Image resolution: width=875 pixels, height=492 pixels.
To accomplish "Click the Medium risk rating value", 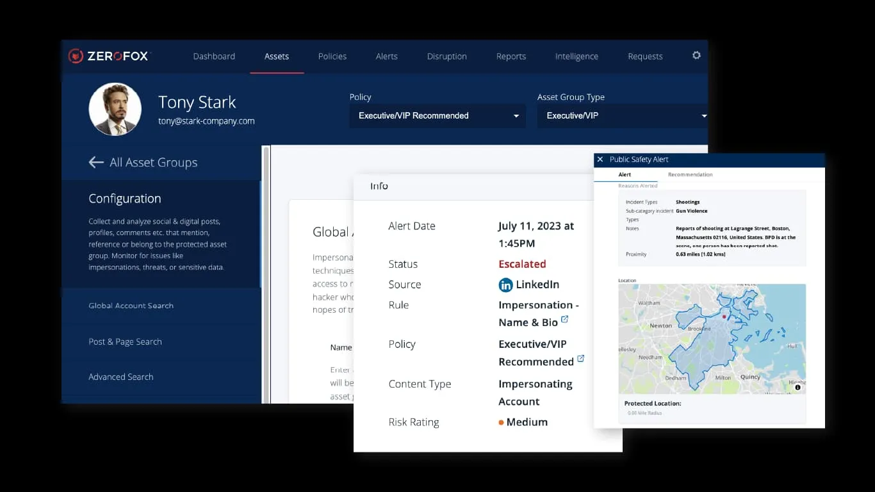I will coord(527,422).
